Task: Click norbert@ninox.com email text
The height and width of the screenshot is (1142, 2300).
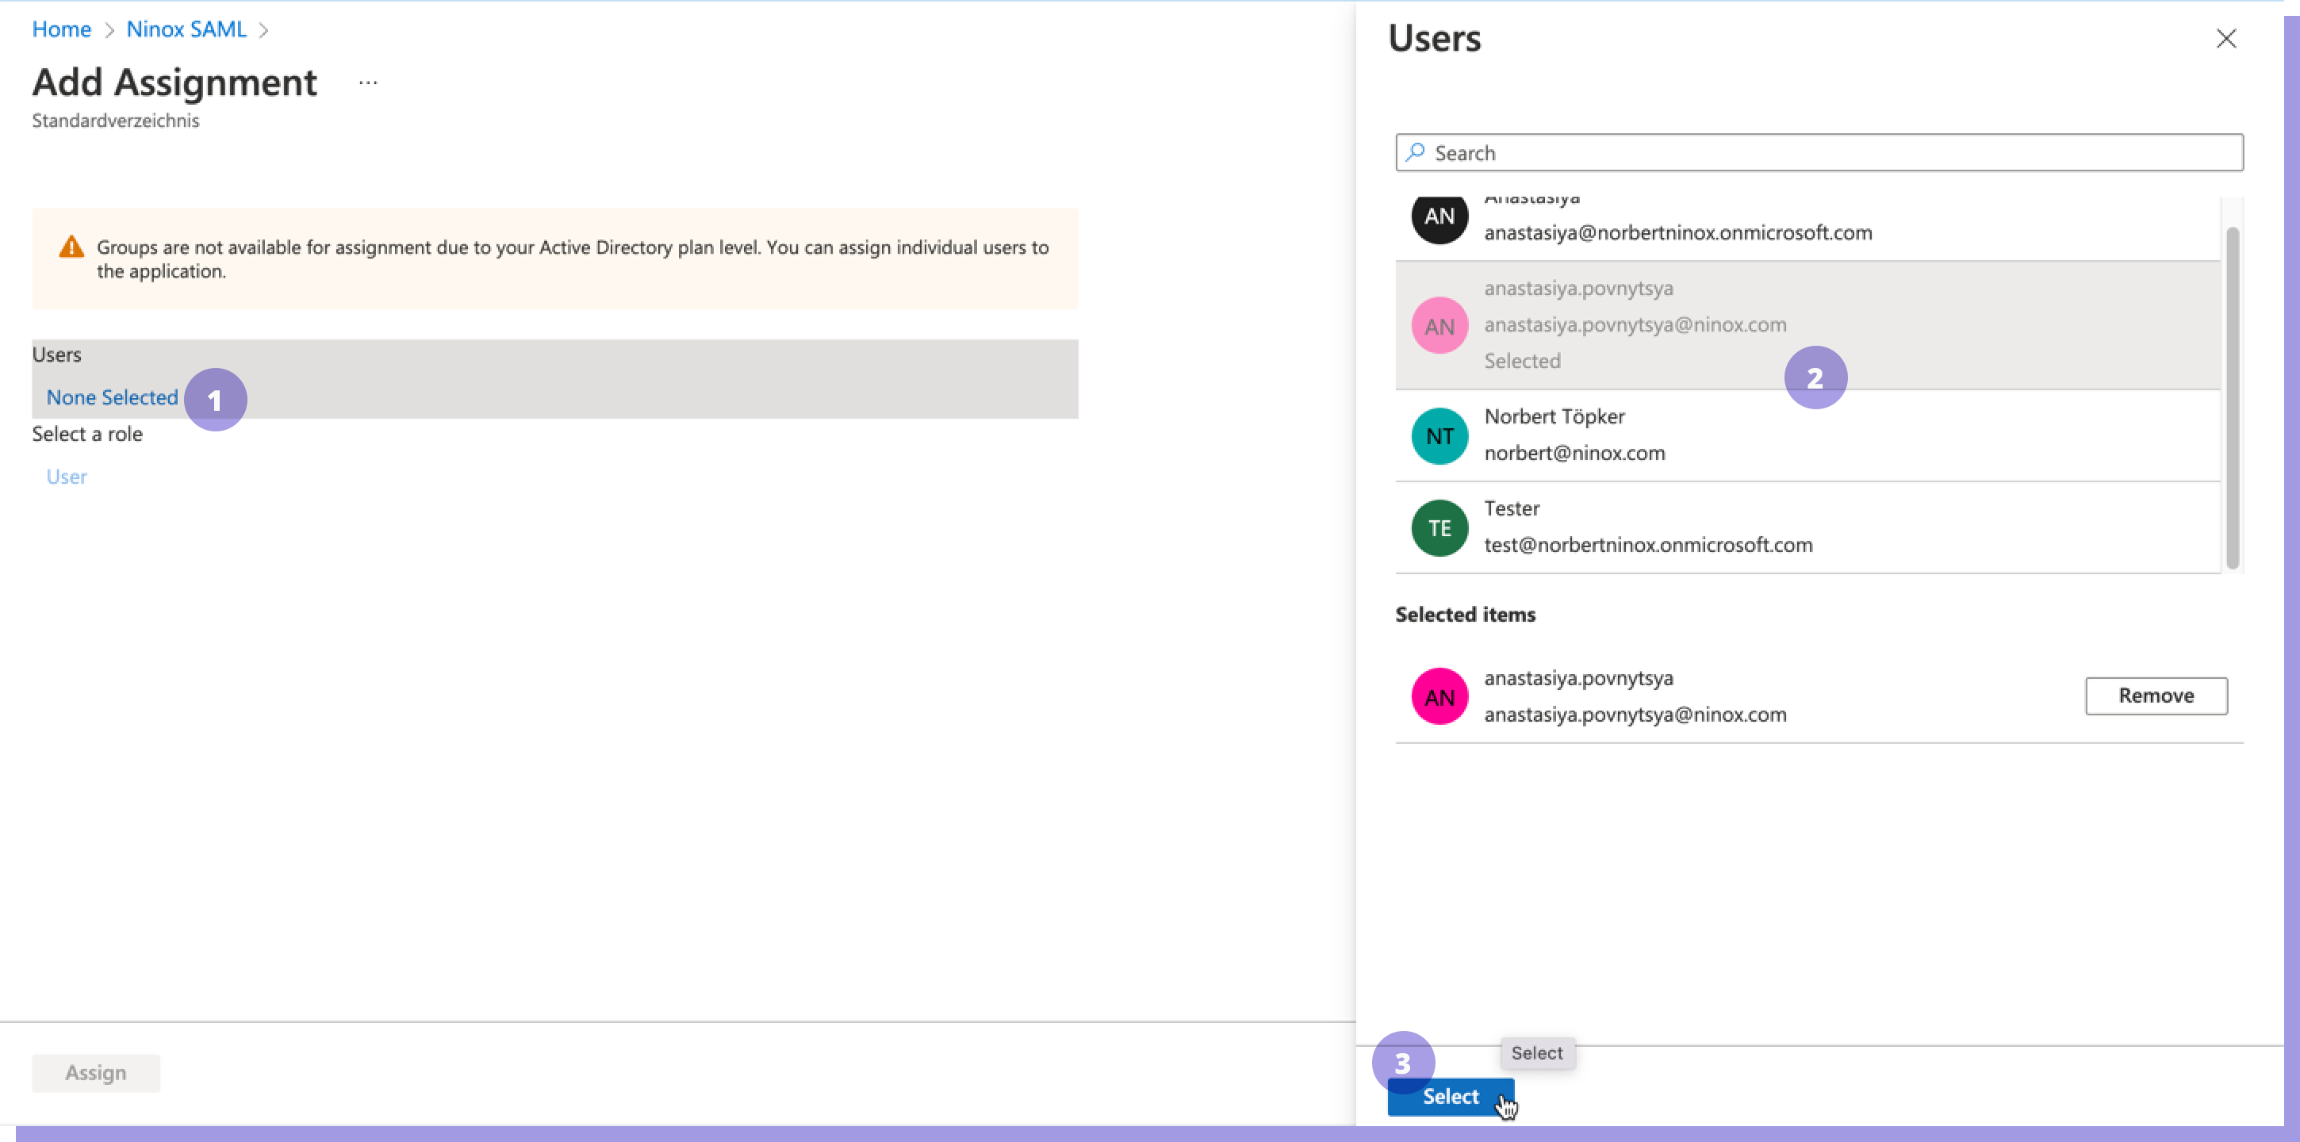Action: 1574,453
